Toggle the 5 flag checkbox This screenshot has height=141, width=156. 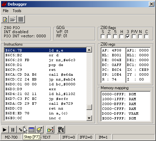coord(115,37)
